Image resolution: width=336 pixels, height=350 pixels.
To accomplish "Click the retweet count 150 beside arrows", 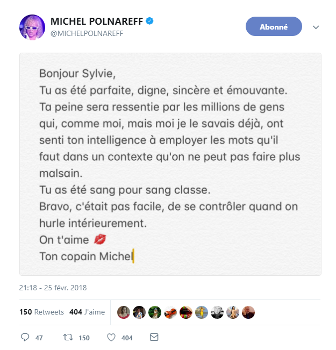I will (x=83, y=338).
